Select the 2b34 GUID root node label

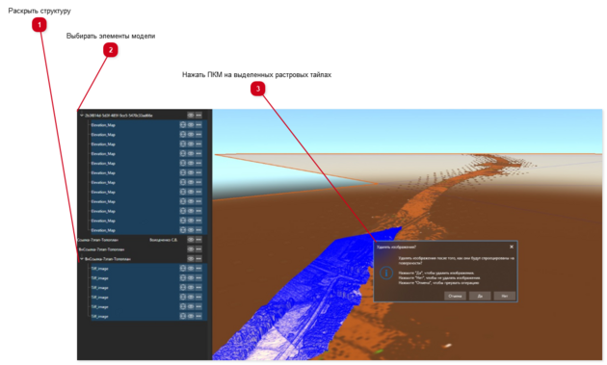coord(119,116)
